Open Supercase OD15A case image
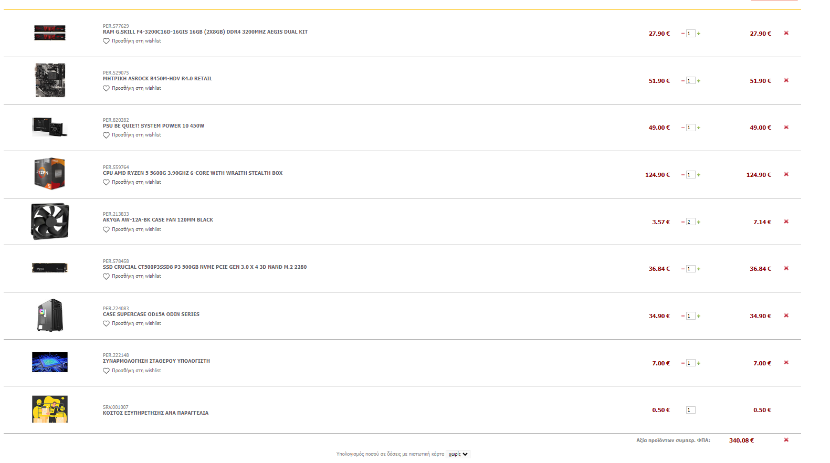This screenshot has width=830, height=463. point(50,315)
